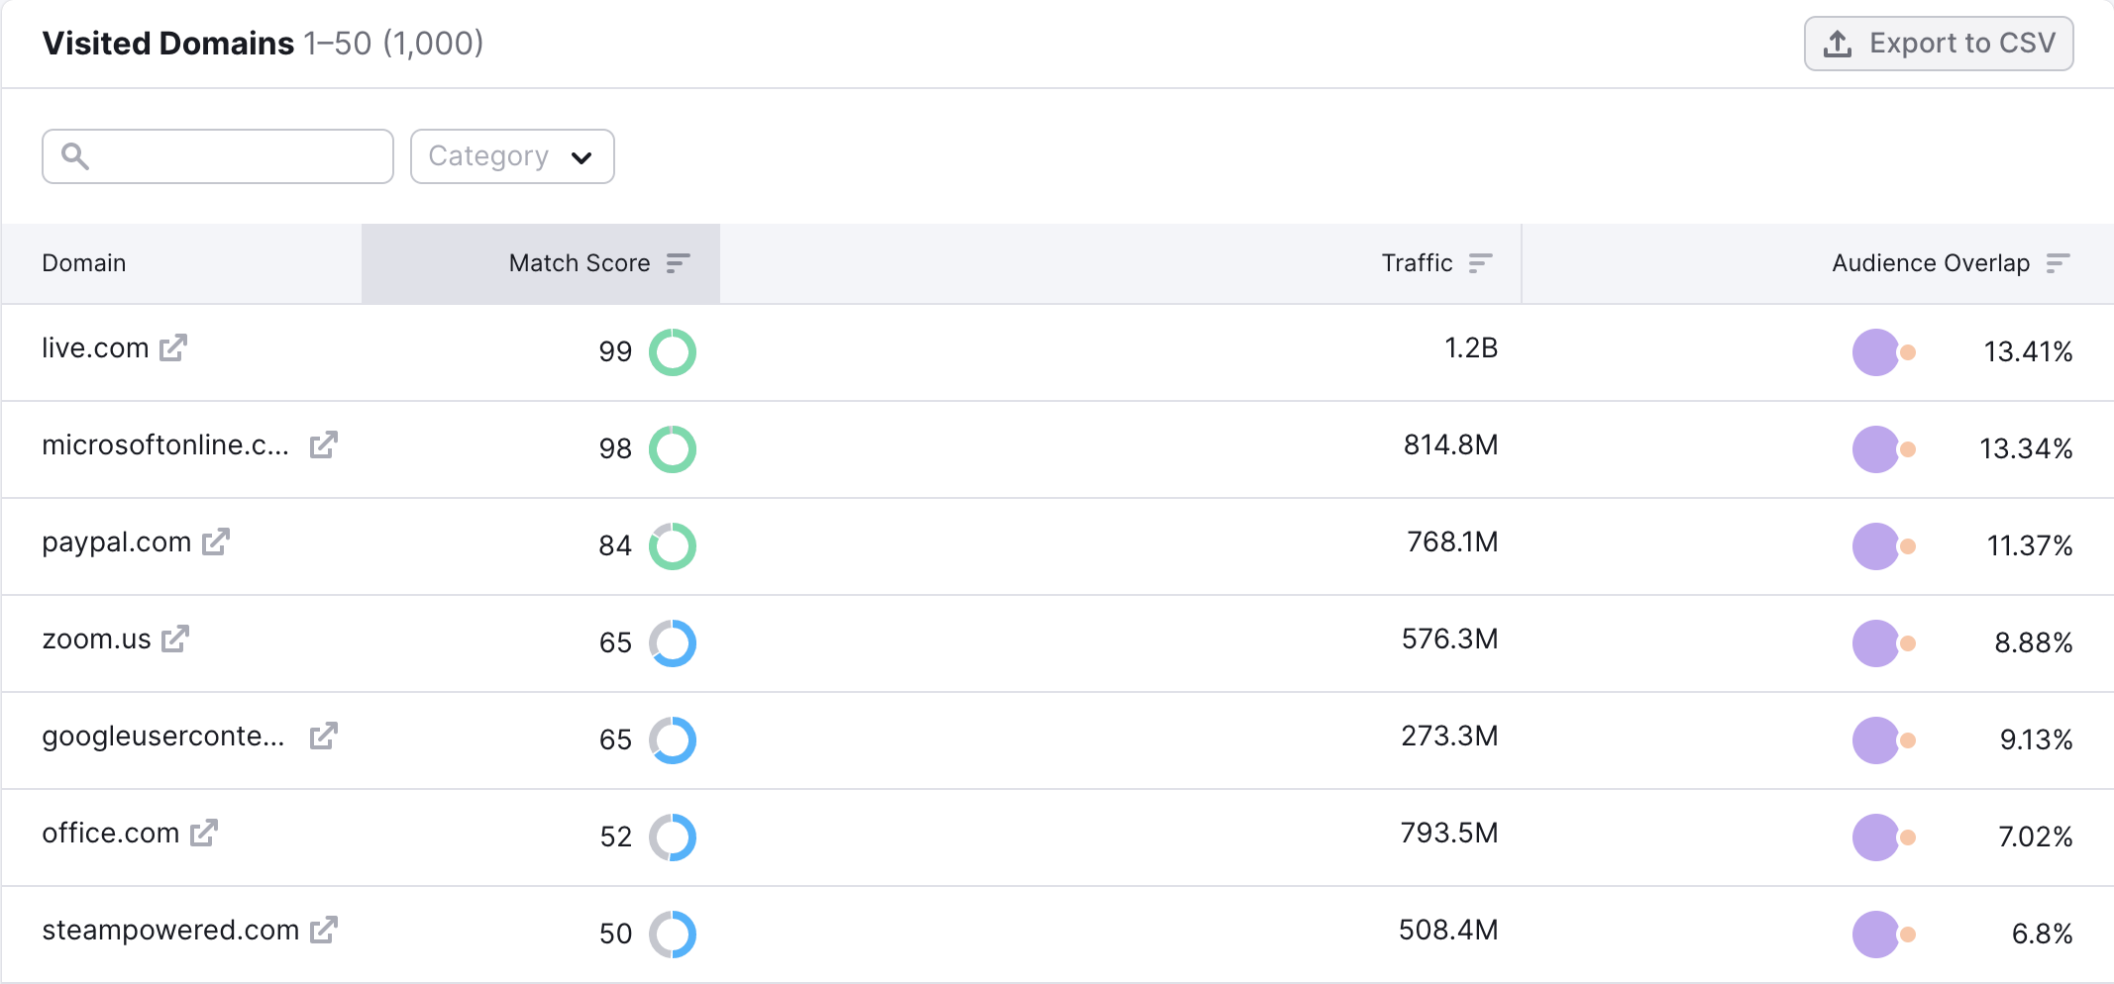
Task: Open the live.com domain link
Action: click(x=95, y=348)
